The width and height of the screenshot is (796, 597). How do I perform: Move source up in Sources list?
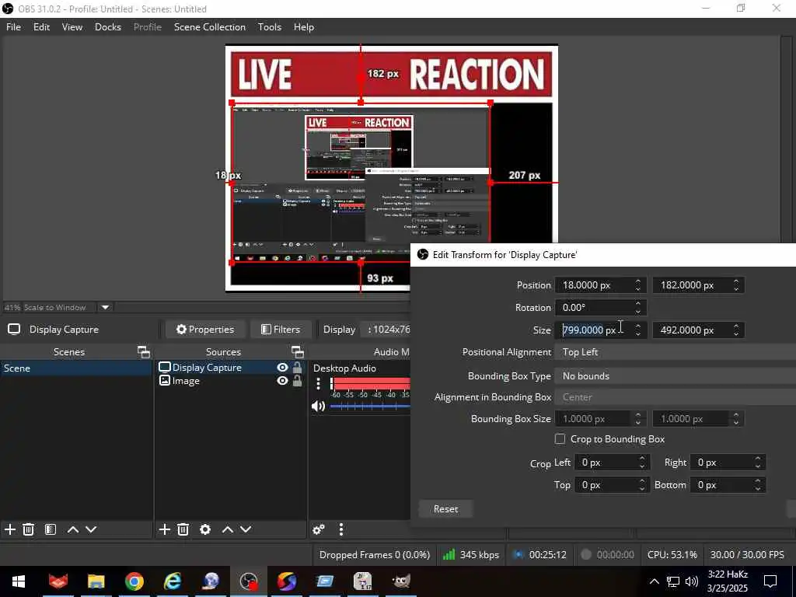(x=228, y=529)
